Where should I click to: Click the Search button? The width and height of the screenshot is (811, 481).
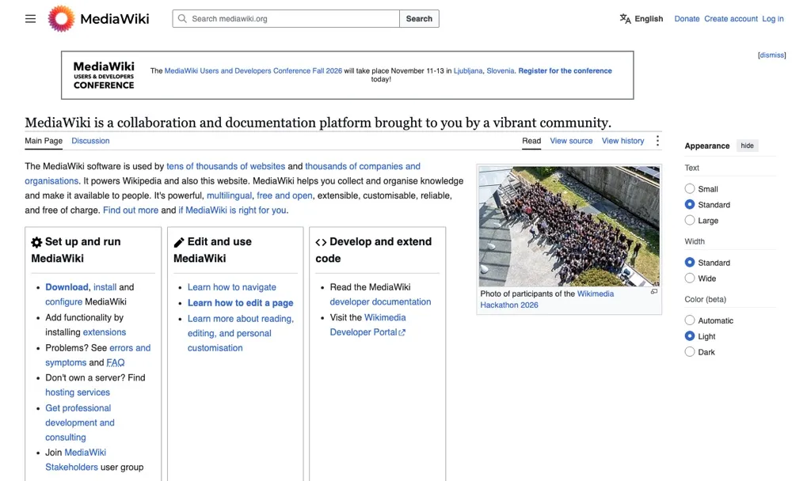pyautogui.click(x=419, y=19)
